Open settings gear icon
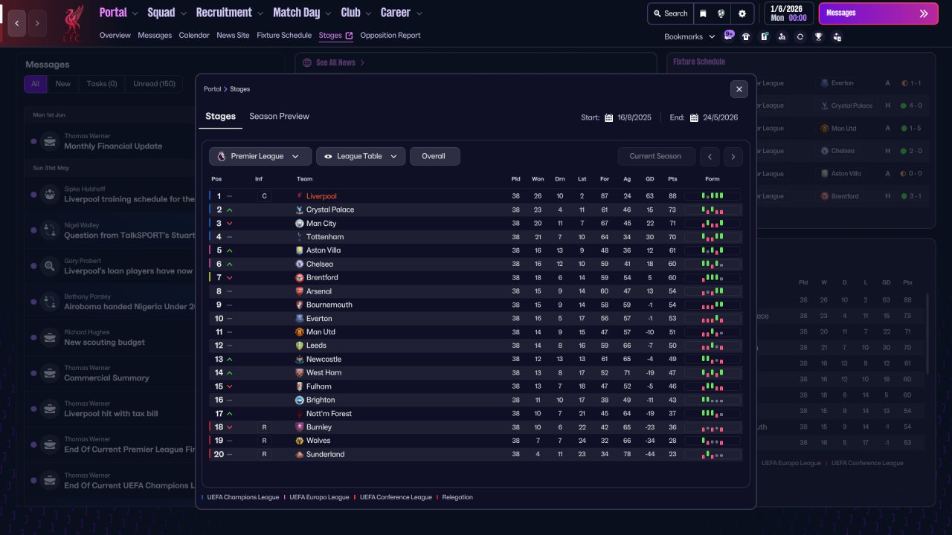 click(x=742, y=13)
